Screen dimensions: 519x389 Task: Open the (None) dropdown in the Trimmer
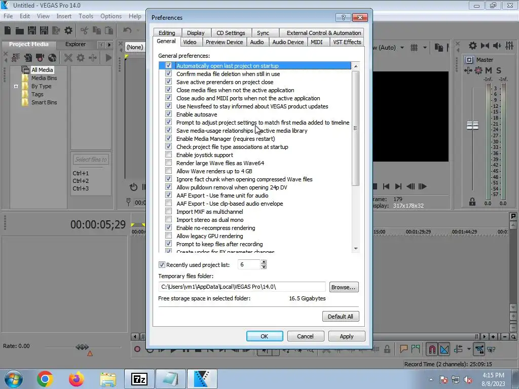point(135,47)
